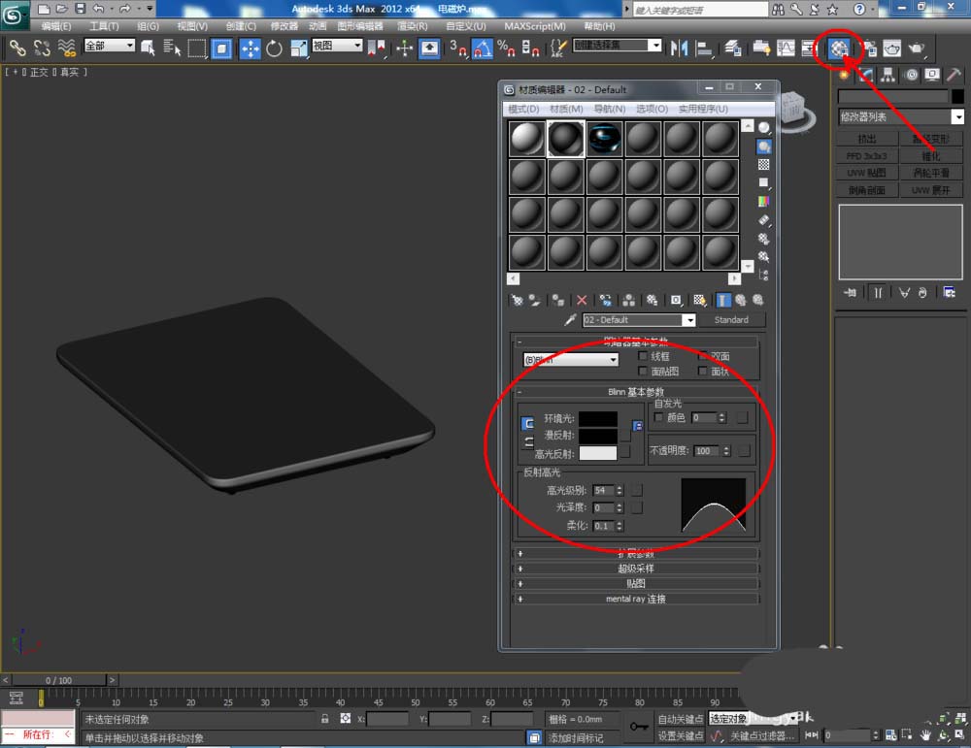Click Video Color Check icon
The width and height of the screenshot is (971, 748).
click(763, 201)
